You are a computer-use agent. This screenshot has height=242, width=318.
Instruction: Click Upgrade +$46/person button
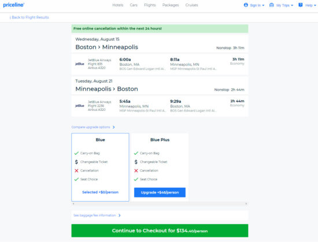point(160,192)
